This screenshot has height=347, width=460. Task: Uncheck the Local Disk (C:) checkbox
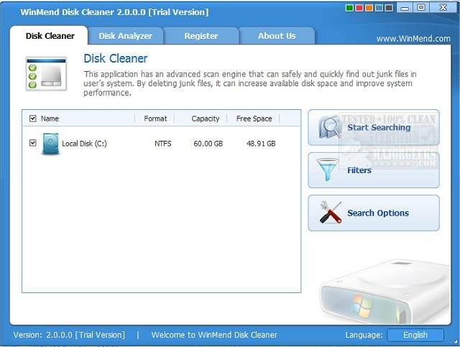pyautogui.click(x=32, y=143)
